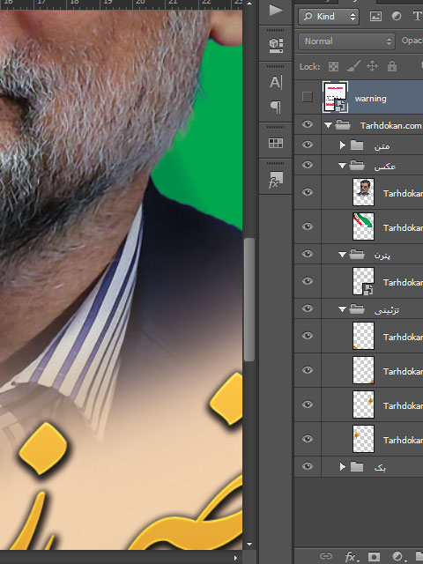The width and height of the screenshot is (423, 564).
Task: Open the Actions panel play icon
Action: (x=276, y=11)
